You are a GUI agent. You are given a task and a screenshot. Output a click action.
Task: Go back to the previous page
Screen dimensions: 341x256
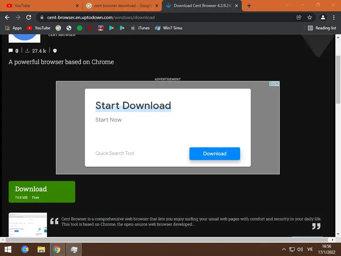7,17
